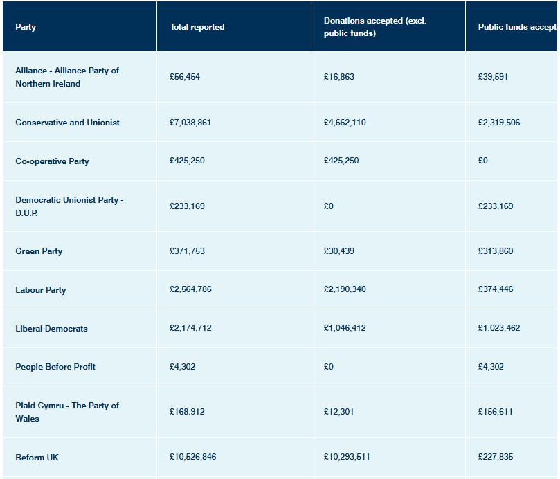Select the Reform UK row label
This screenshot has height=479, width=560.
click(x=37, y=458)
